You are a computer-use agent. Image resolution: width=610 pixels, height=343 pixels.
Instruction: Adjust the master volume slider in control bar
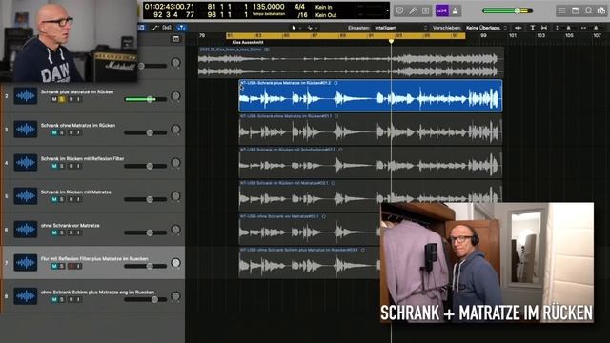[x=508, y=10]
